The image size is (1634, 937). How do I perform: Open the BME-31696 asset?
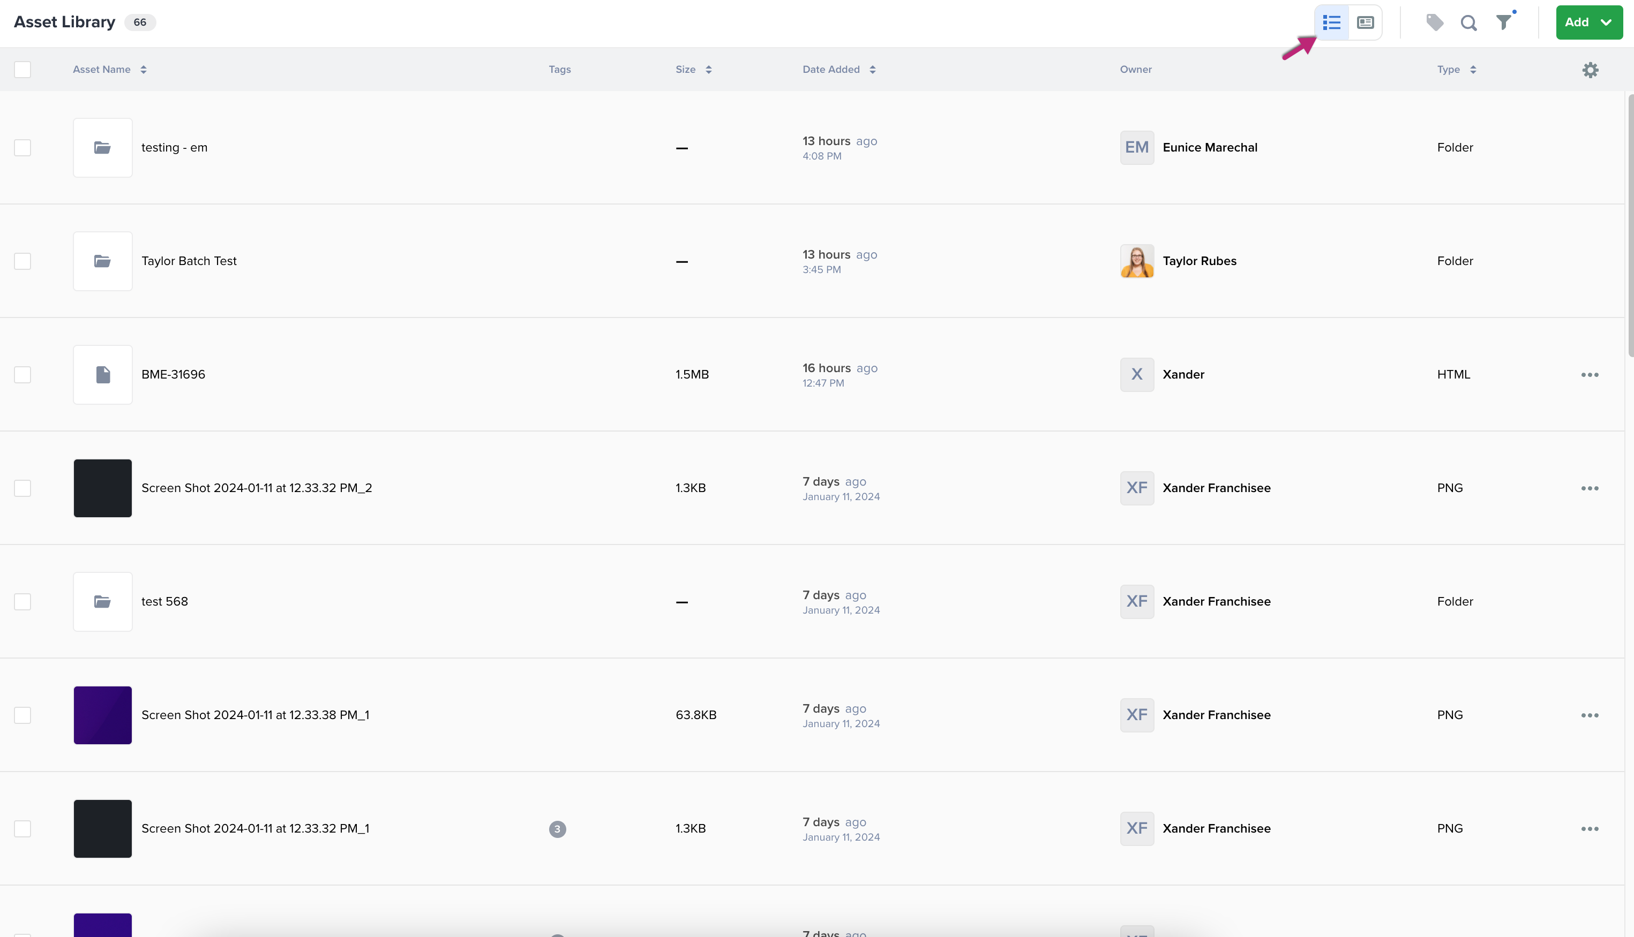(173, 375)
